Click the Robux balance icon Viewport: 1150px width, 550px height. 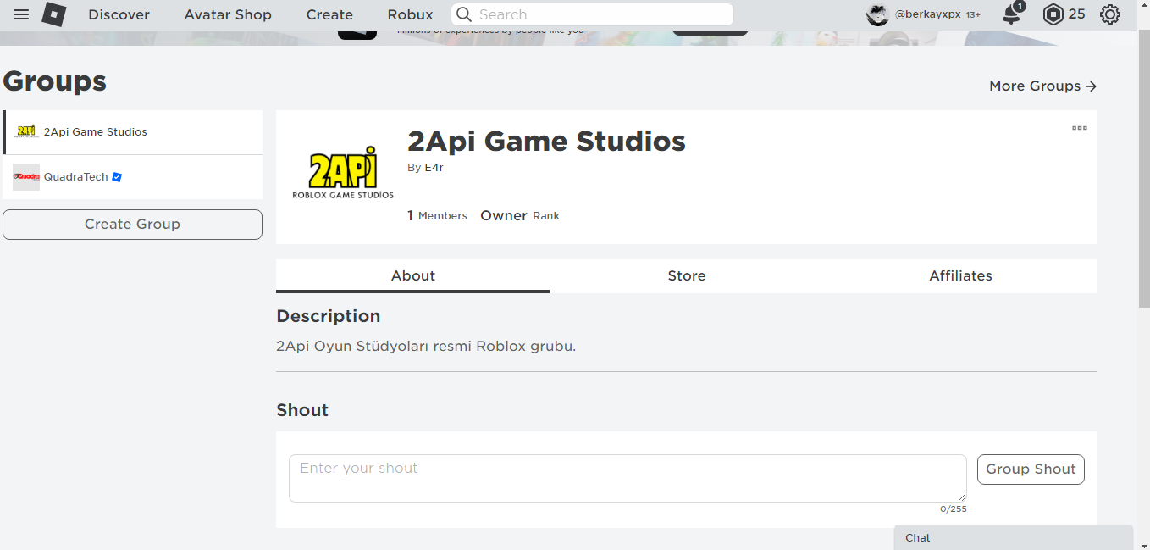[1053, 14]
